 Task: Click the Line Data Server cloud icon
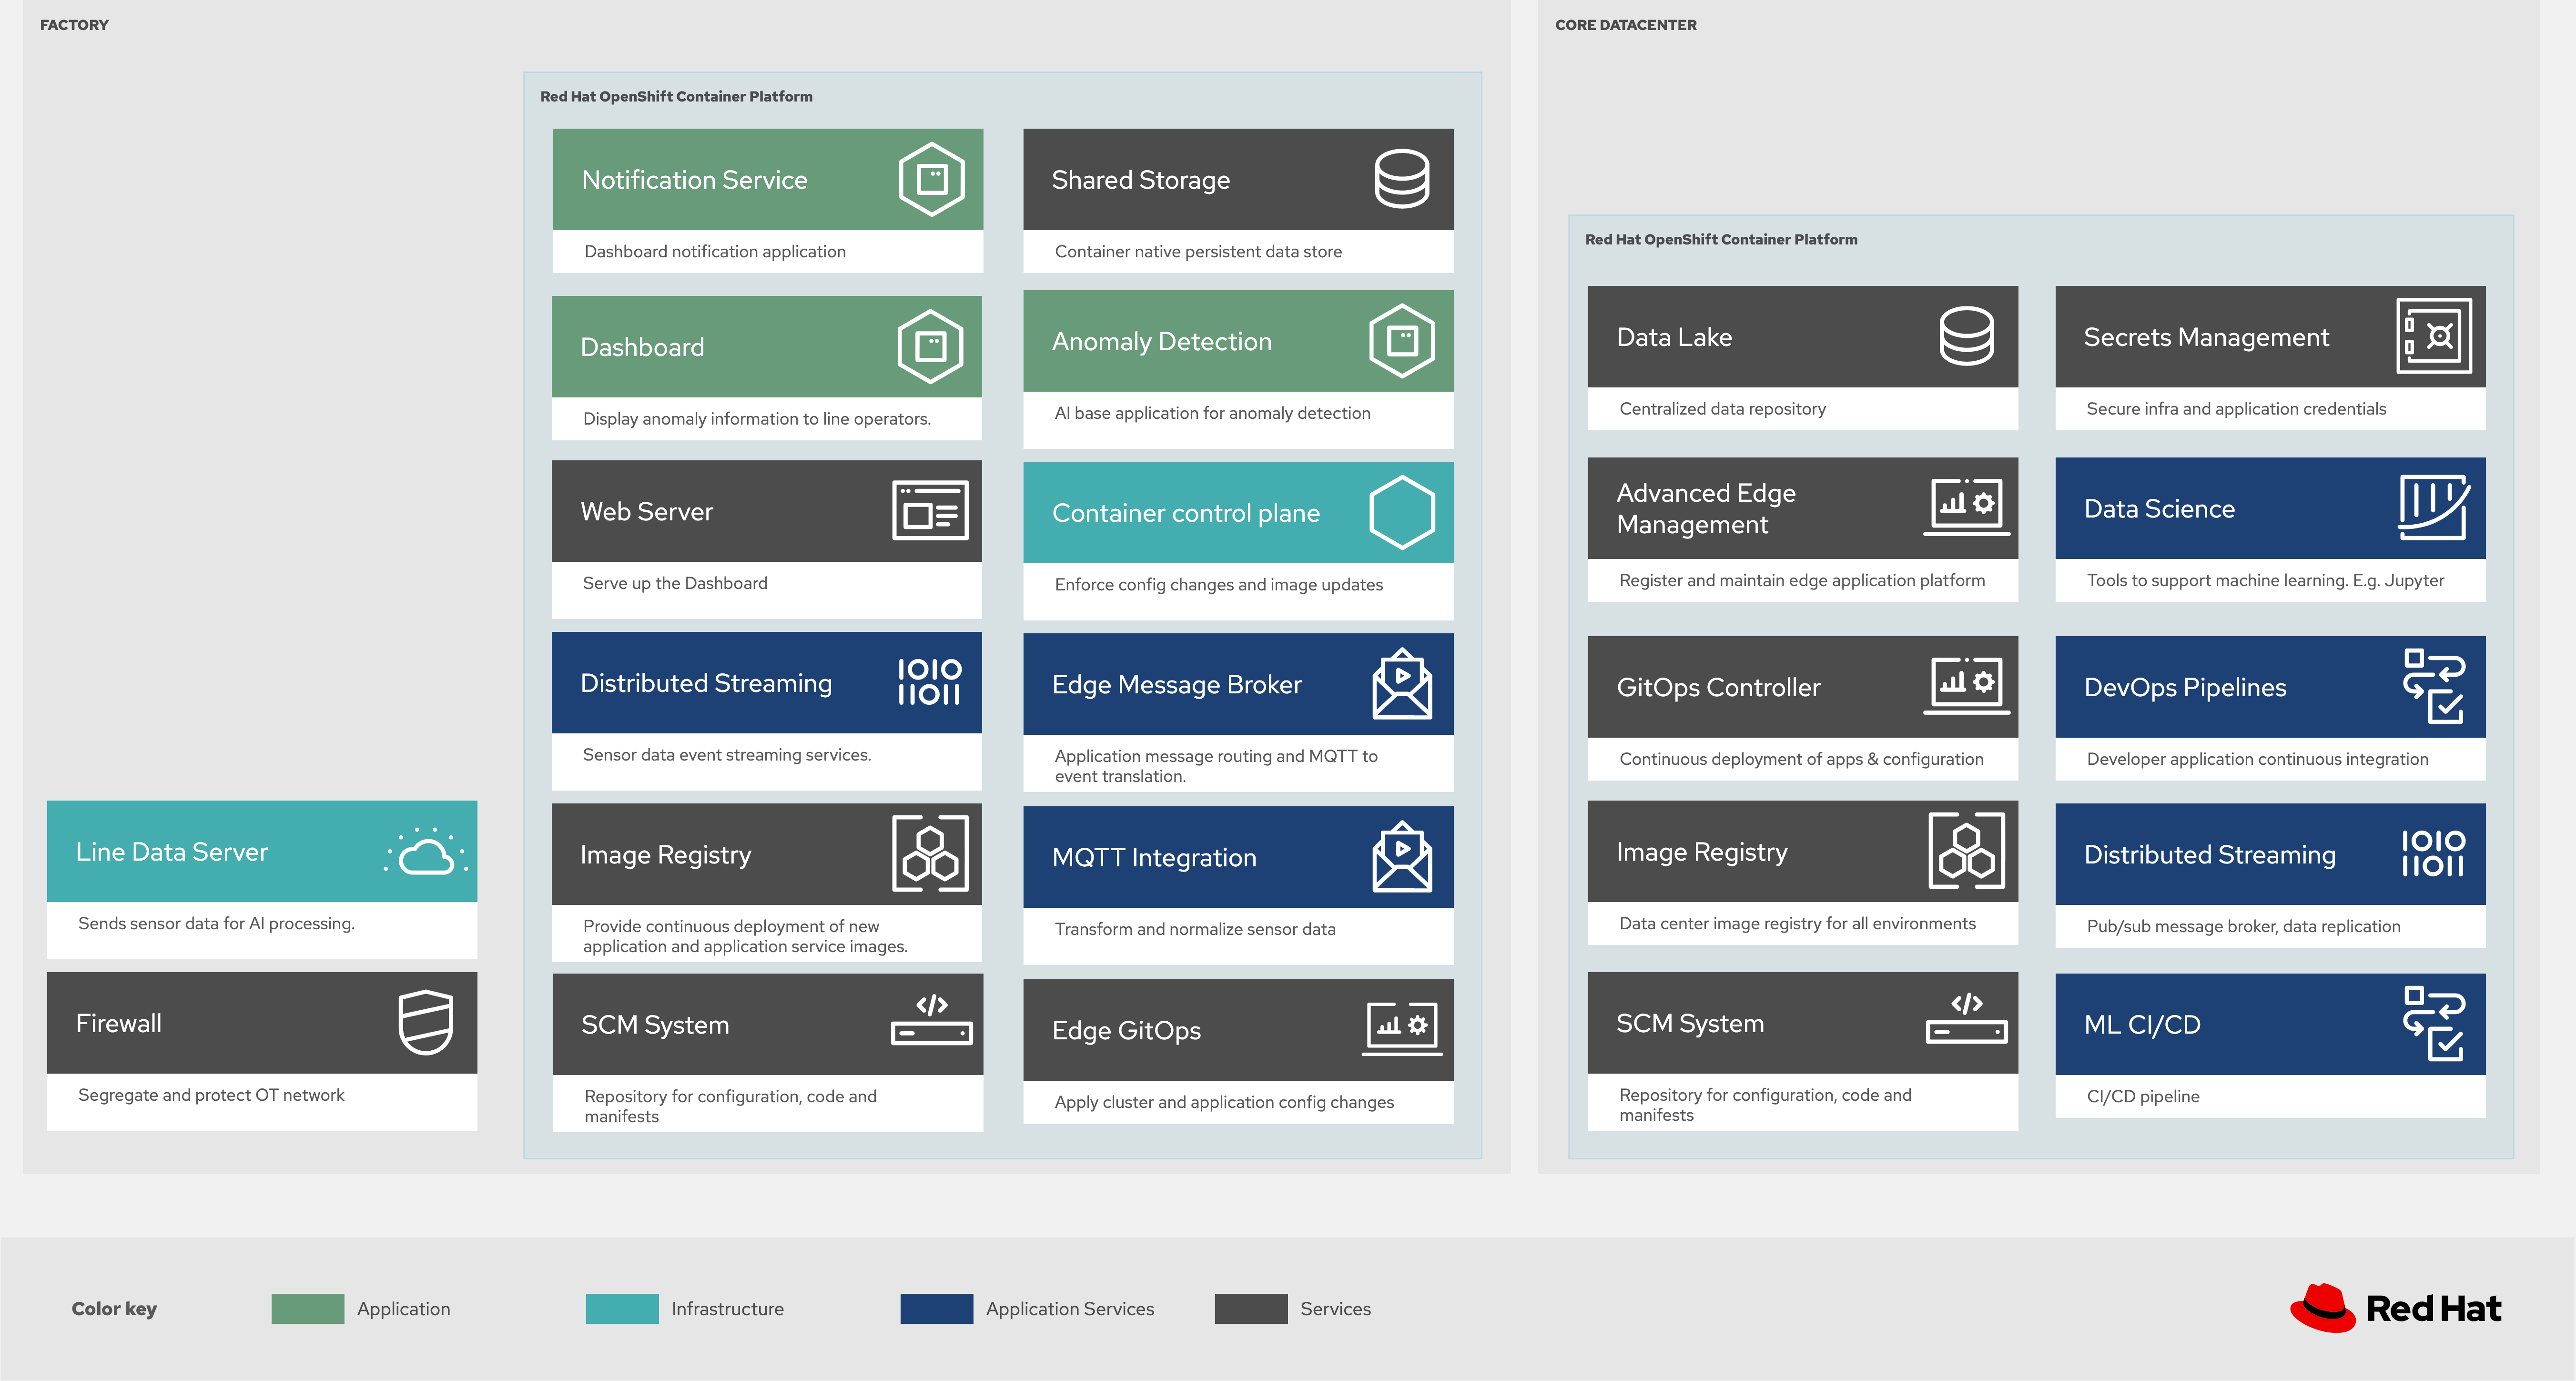(x=427, y=852)
